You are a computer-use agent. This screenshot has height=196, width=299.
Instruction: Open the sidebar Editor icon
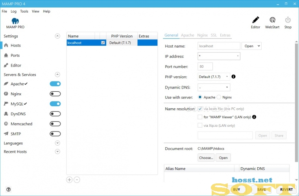pyautogui.click(x=6, y=65)
